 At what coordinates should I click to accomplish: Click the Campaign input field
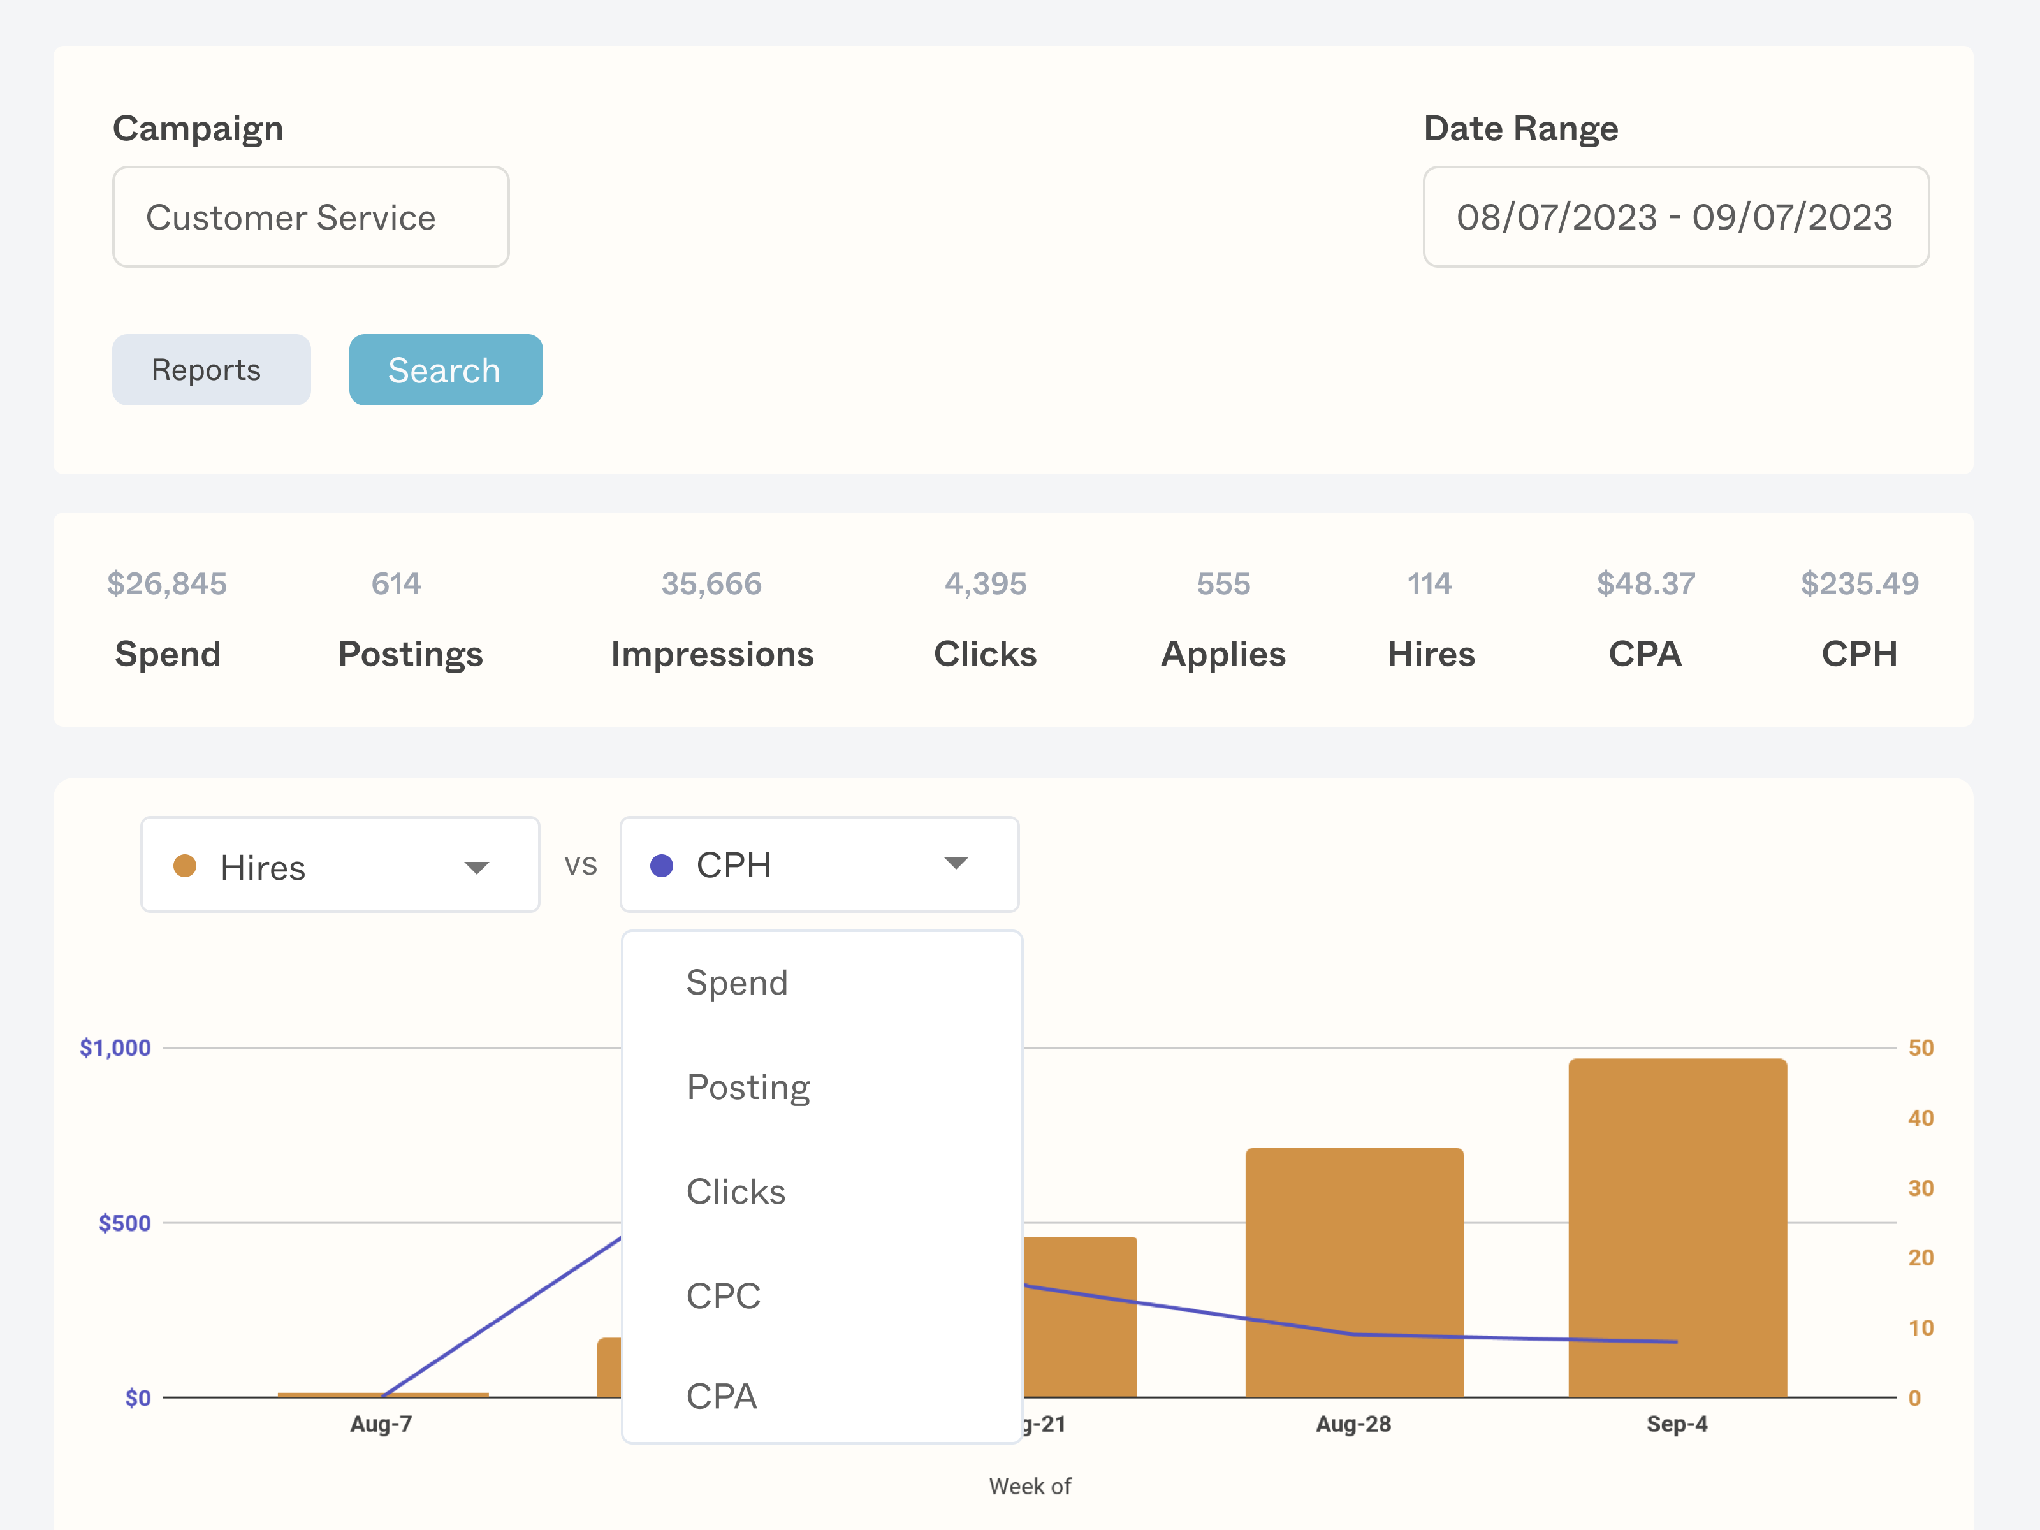coord(310,217)
